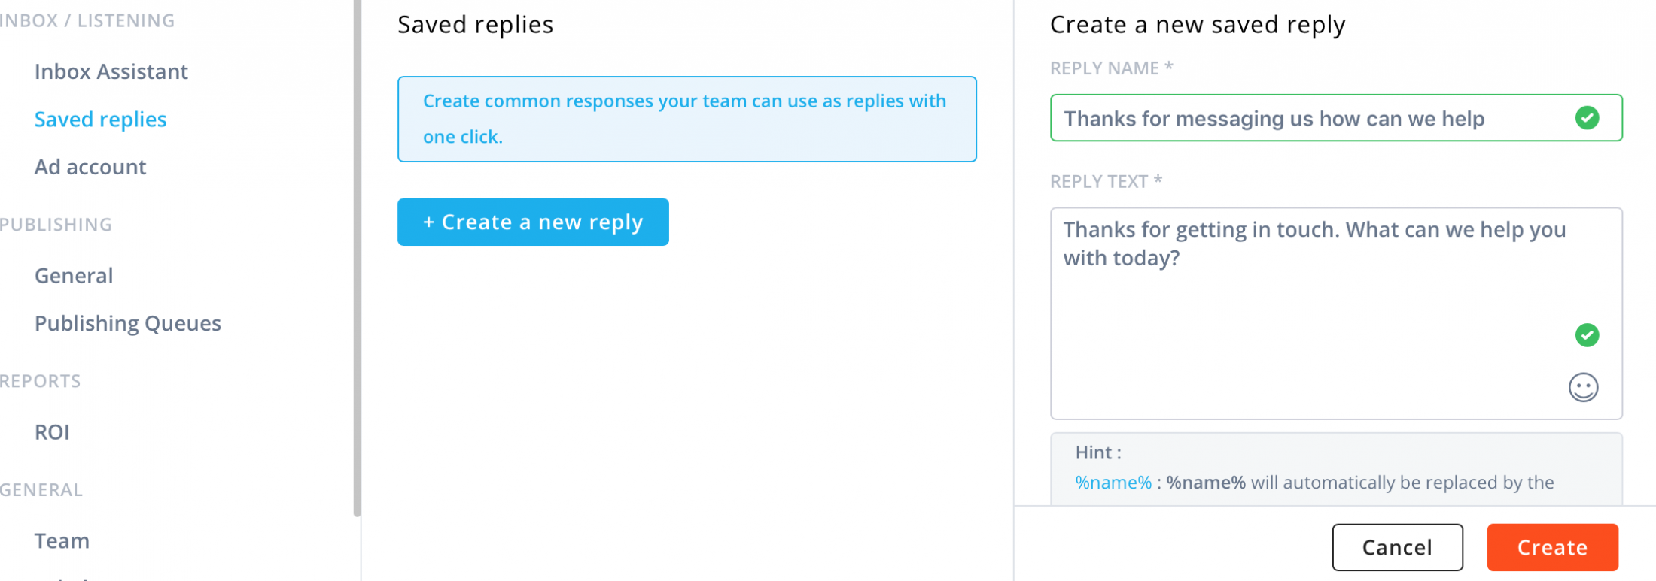Screen dimensions: 1656x581
Task: Click the sidebar vertical scrollbar
Action: (357, 256)
